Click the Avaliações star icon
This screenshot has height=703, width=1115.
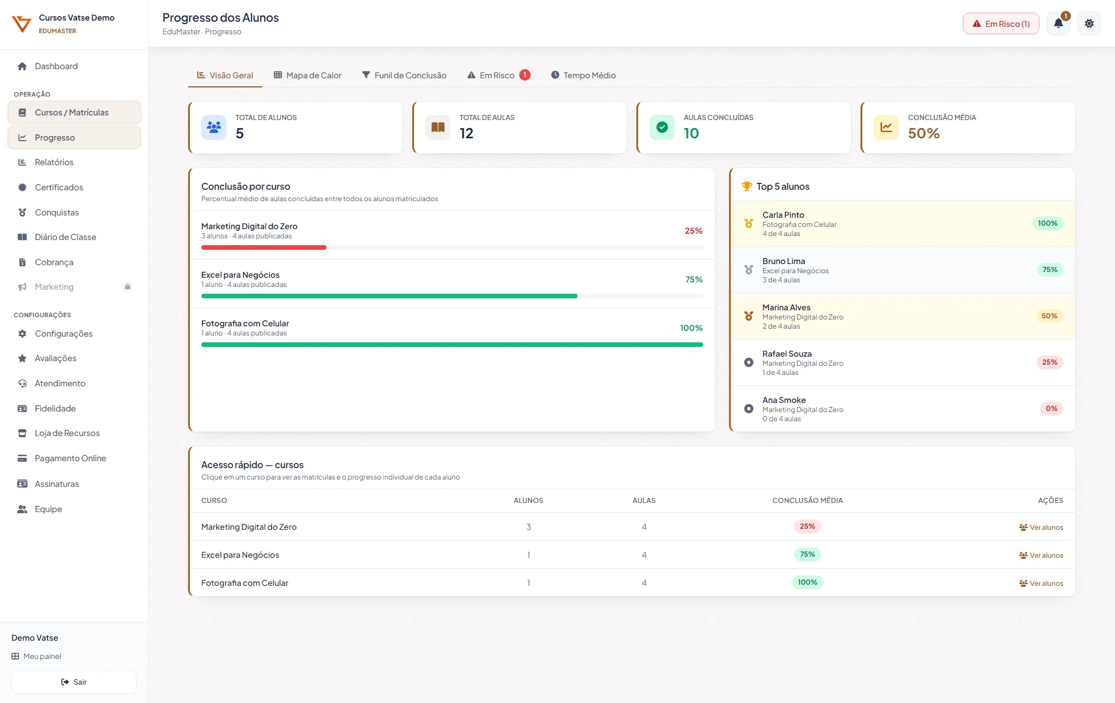pyautogui.click(x=22, y=358)
